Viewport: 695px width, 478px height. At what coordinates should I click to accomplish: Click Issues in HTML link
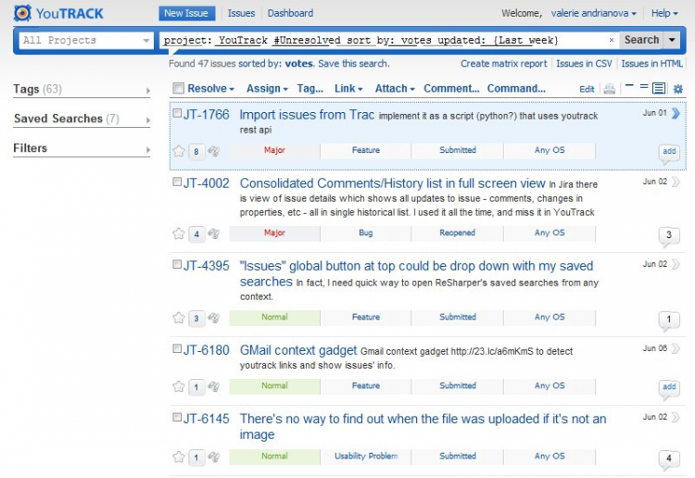pyautogui.click(x=651, y=64)
